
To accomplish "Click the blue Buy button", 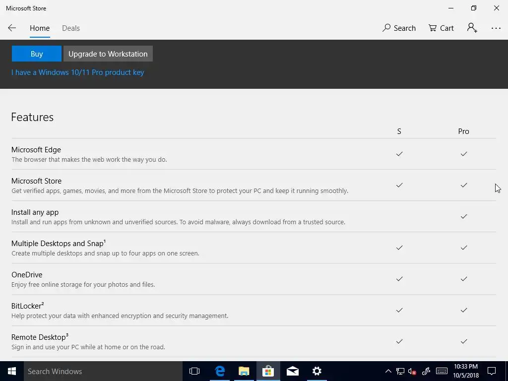I will click(37, 54).
